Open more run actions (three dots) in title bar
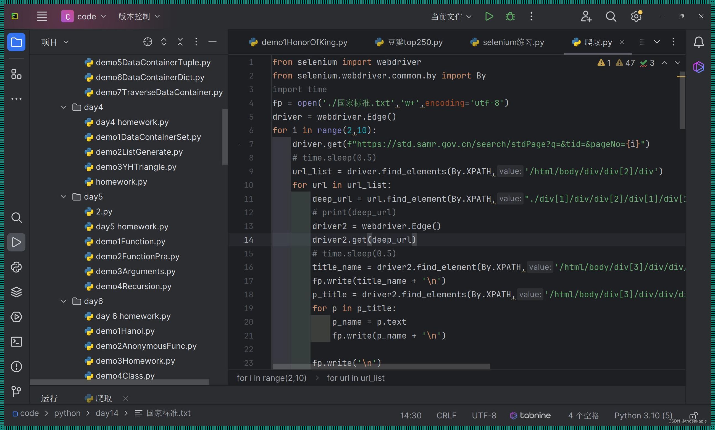Screen dimensions: 715x430 click(531, 17)
